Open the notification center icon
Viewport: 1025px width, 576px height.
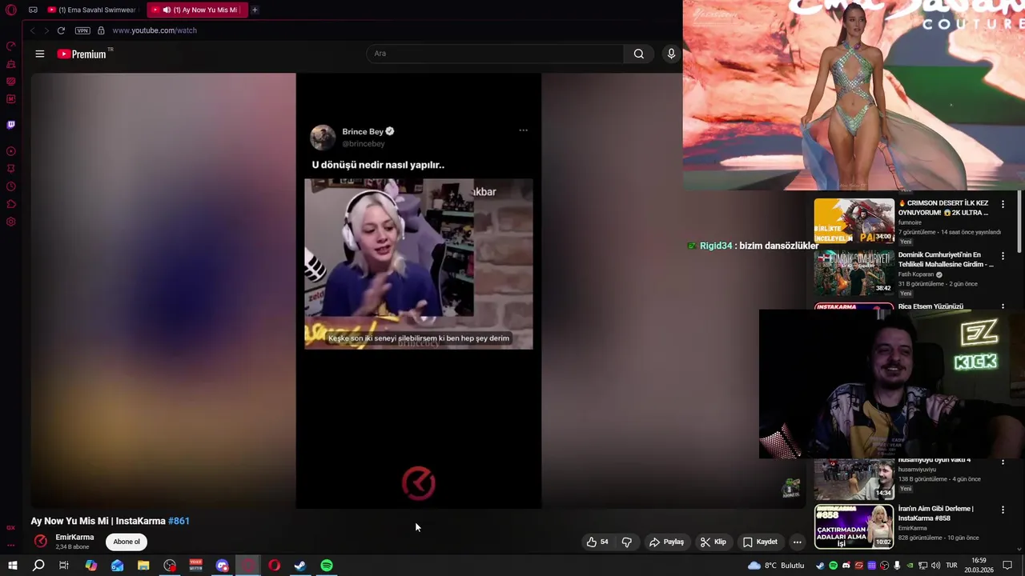pyautogui.click(x=1007, y=566)
